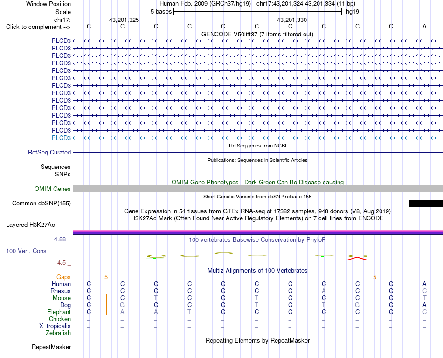The height and width of the screenshot is (358, 443).
Task: Click the orange Gaps row label
Action: (x=63, y=277)
